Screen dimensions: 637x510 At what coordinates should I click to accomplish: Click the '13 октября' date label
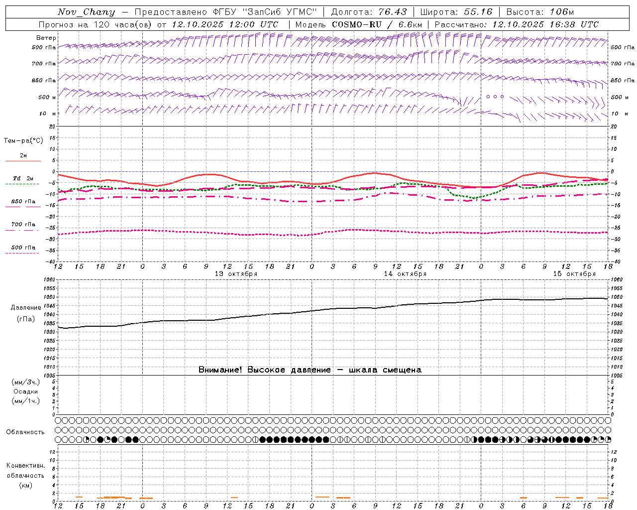pos(236,274)
